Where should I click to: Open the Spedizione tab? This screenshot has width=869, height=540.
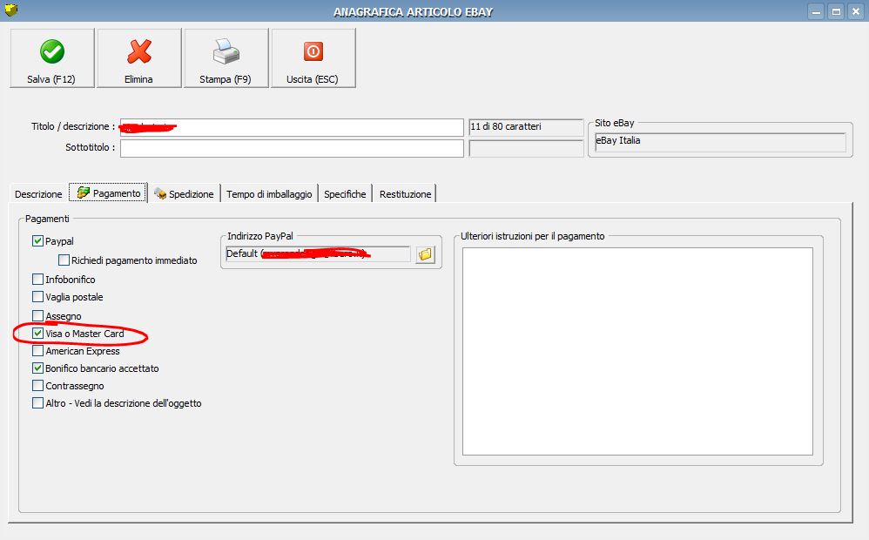click(x=185, y=194)
